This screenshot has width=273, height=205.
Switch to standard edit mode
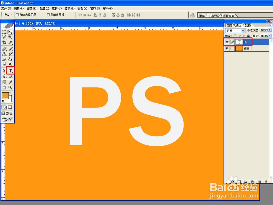point(4,107)
